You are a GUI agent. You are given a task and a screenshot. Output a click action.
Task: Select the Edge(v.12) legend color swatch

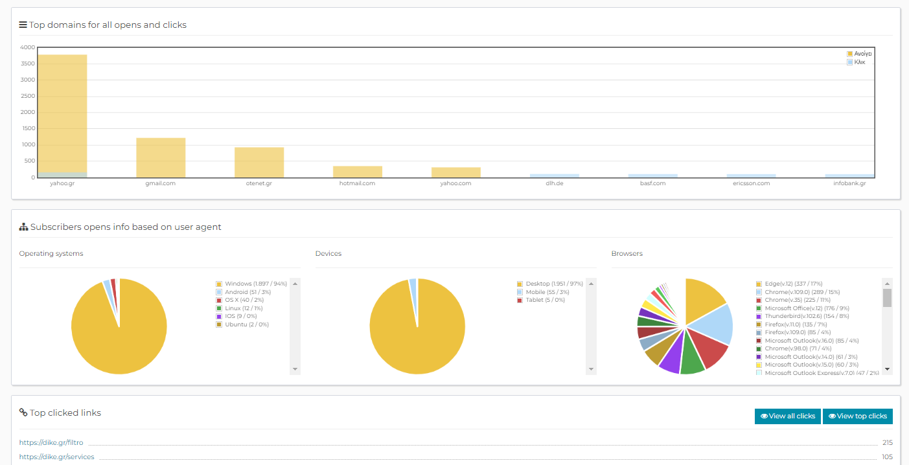pyautogui.click(x=759, y=284)
